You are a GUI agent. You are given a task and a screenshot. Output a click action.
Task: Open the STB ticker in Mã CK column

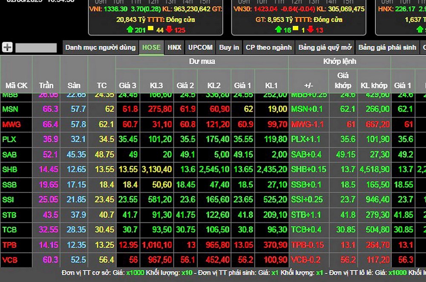9,215
